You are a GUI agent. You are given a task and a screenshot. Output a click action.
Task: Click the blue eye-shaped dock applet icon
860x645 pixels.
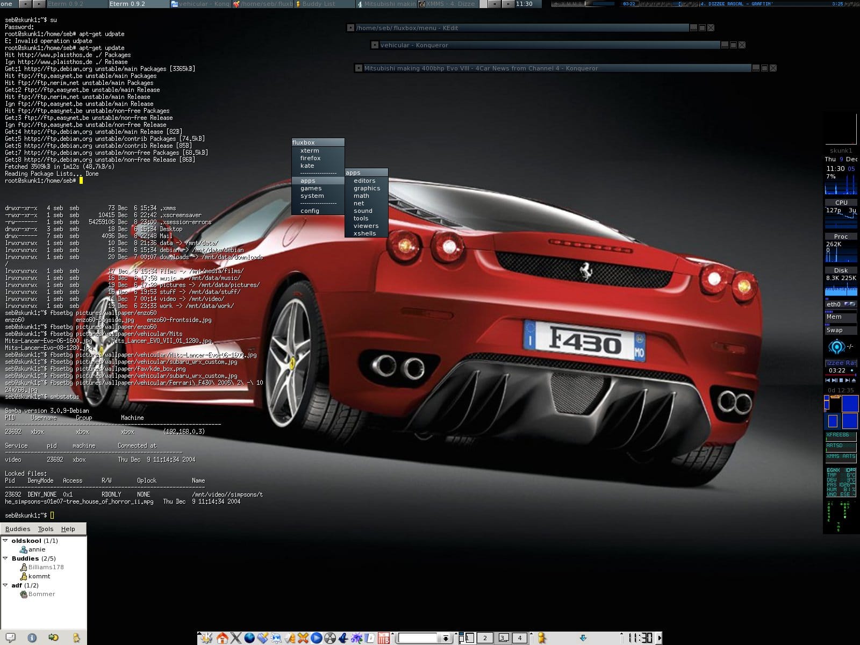click(x=837, y=347)
